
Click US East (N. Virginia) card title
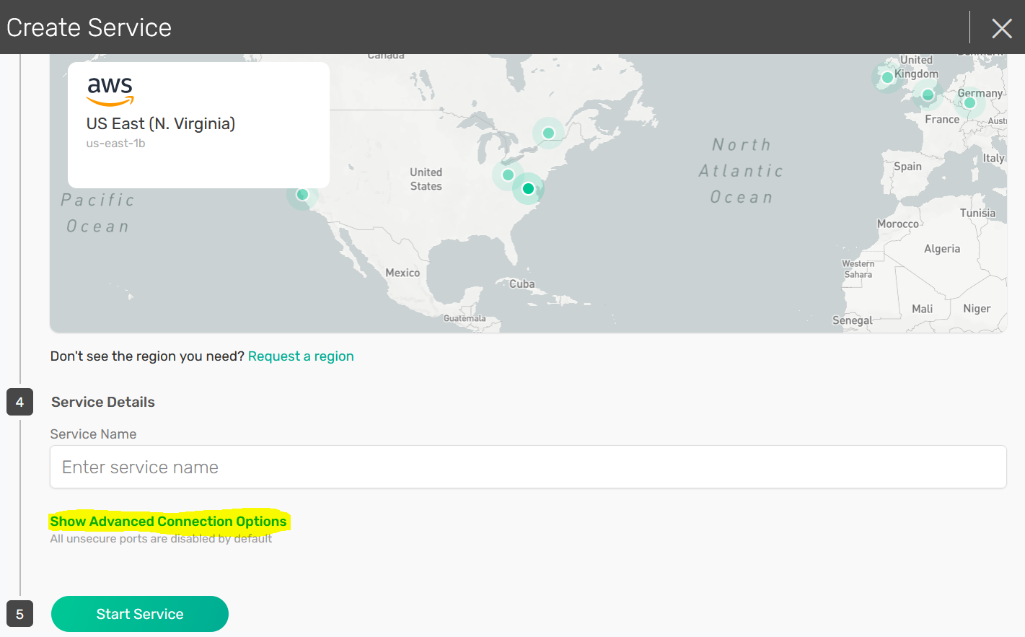tap(161, 123)
